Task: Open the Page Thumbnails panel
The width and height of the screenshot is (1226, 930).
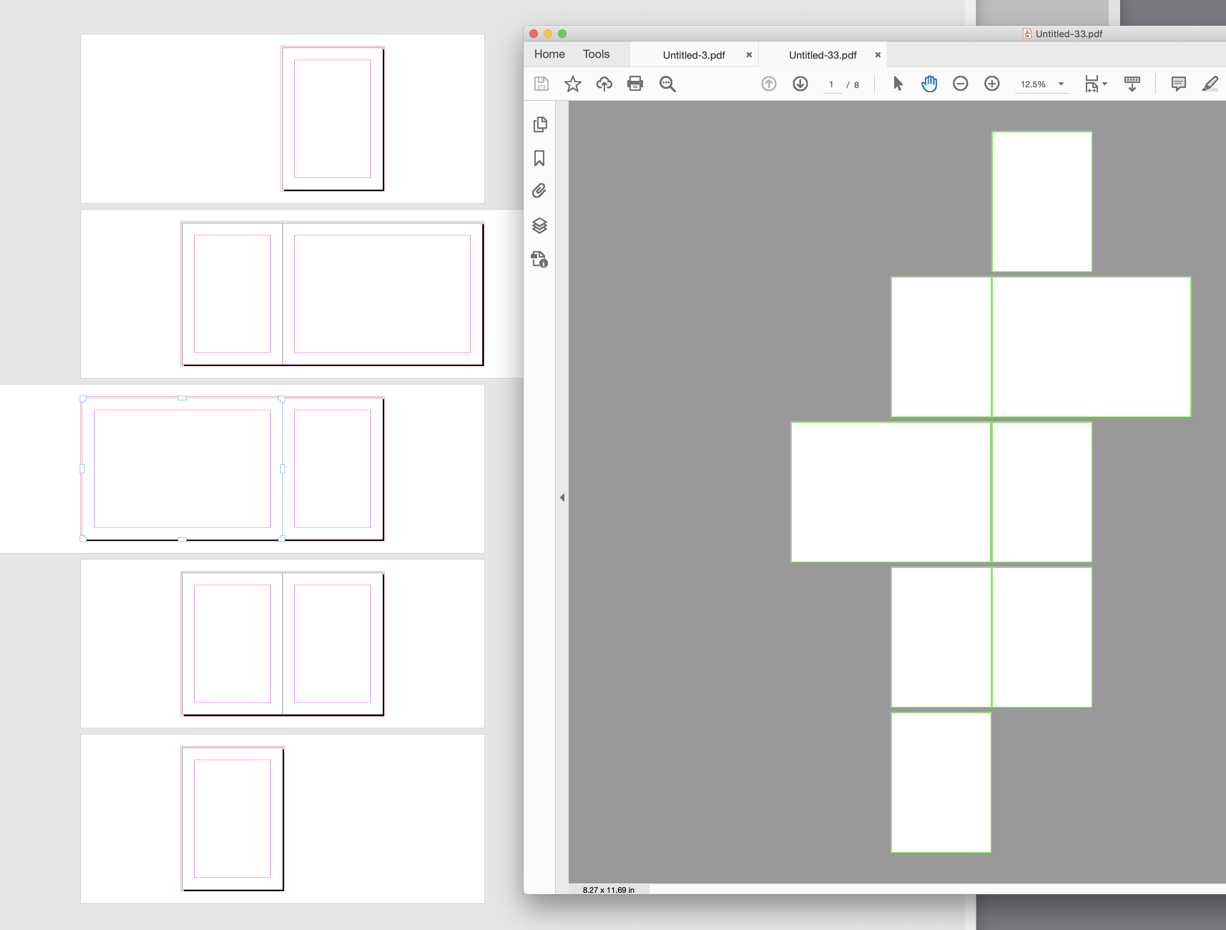Action: point(540,125)
